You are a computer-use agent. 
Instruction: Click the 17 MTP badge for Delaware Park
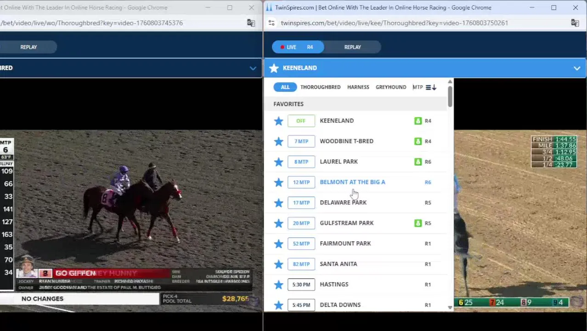[x=301, y=203]
